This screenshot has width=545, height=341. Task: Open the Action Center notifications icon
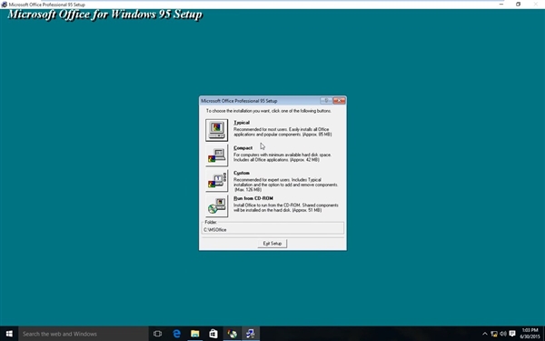(512, 334)
